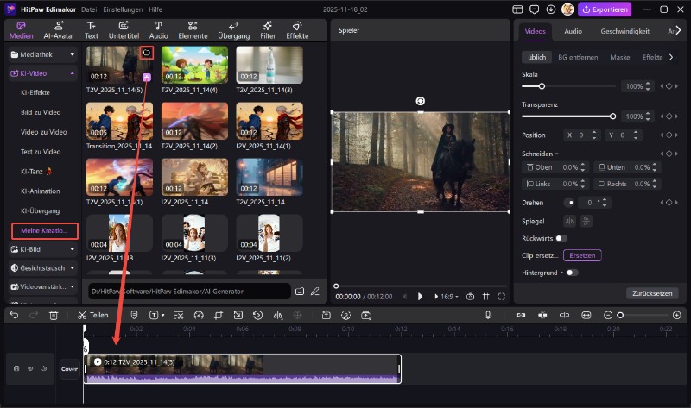691x408 pixels.
Task: Click the Zurücksetzen button
Action: click(652, 293)
